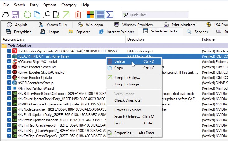Screen dimensions: 228x141
Task: Choose Copy from the context menu
Action: pyautogui.click(x=134, y=68)
